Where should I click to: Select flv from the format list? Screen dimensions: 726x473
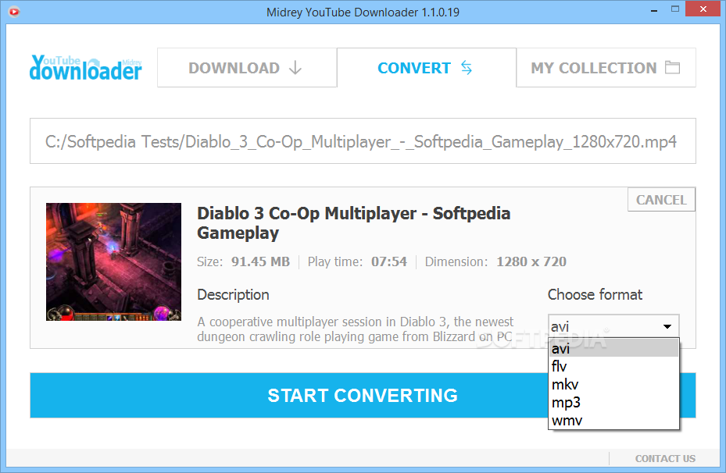tap(613, 366)
